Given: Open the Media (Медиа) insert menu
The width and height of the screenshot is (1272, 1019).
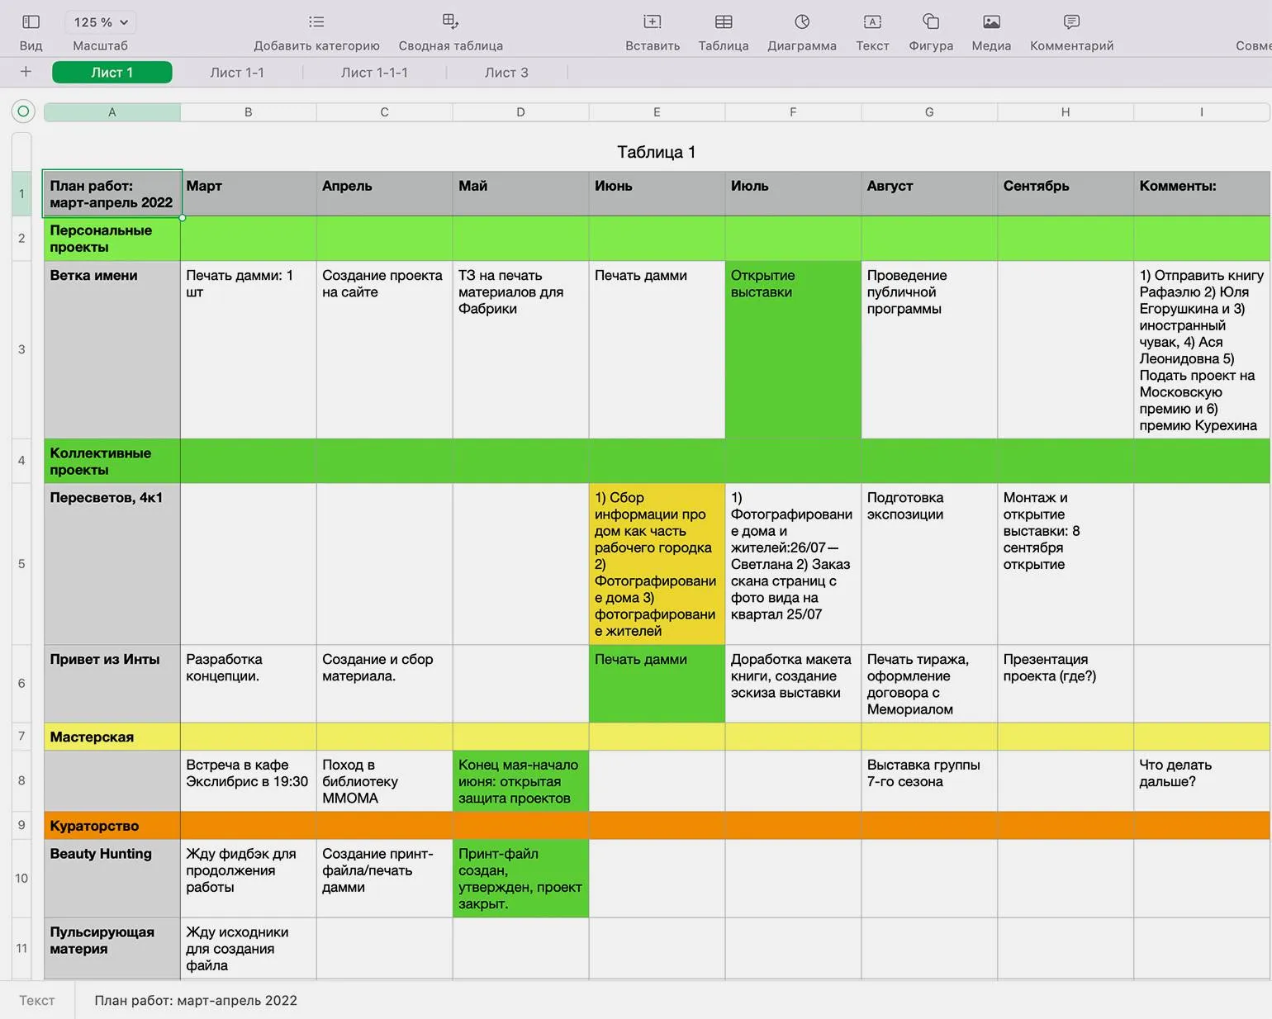Looking at the screenshot, I should 991,22.
